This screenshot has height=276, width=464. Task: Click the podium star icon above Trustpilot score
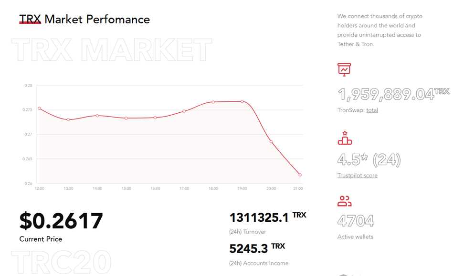345,138
